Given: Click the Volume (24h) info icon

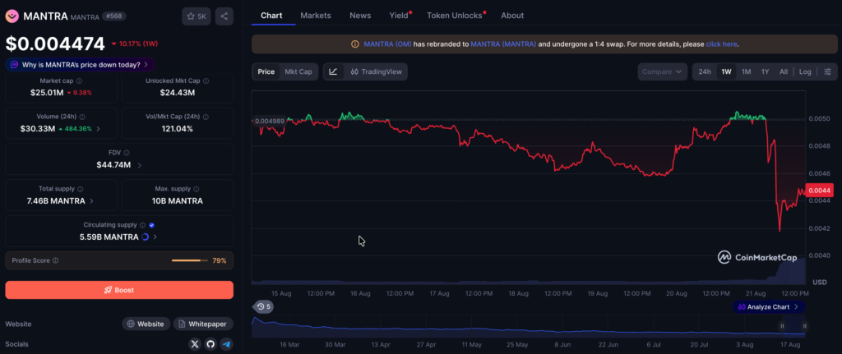Looking at the screenshot, I should tap(83, 117).
